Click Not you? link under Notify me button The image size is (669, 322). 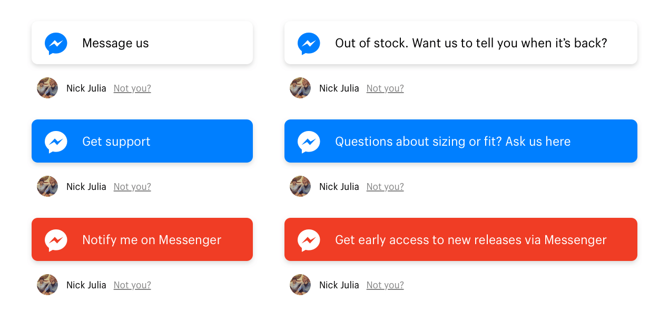point(132,285)
